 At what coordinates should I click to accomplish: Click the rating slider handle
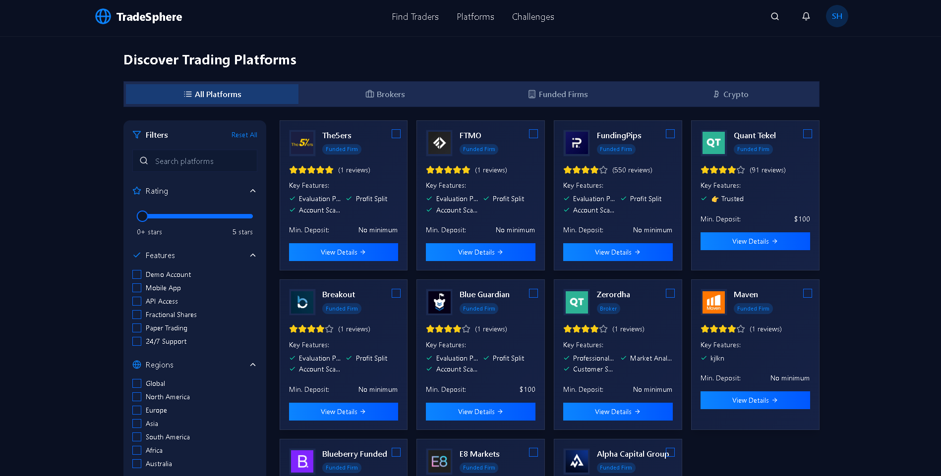(x=142, y=216)
